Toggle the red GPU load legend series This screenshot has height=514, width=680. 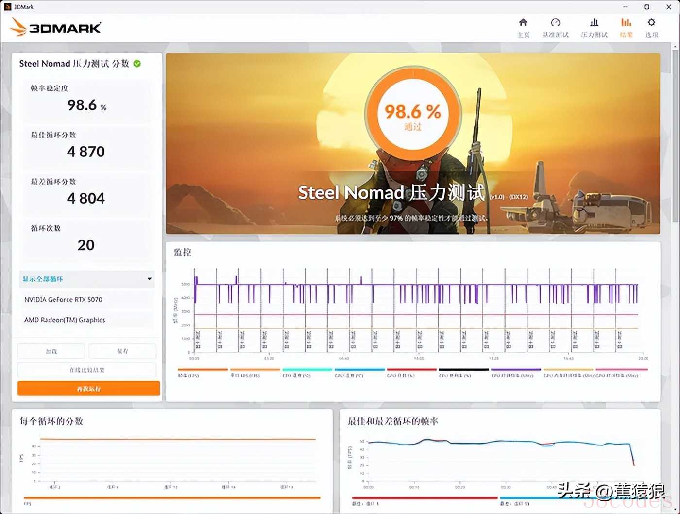[x=411, y=370]
